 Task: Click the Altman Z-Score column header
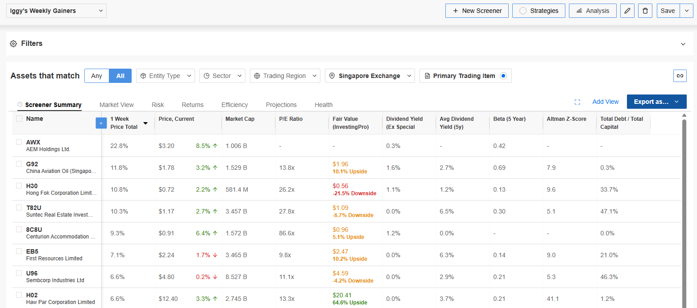[x=567, y=119]
